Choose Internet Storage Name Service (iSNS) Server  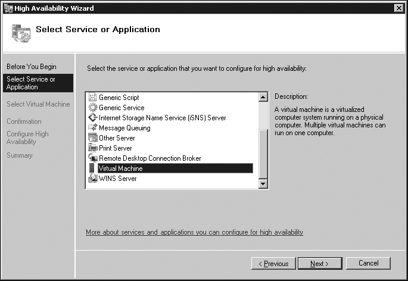[163, 118]
